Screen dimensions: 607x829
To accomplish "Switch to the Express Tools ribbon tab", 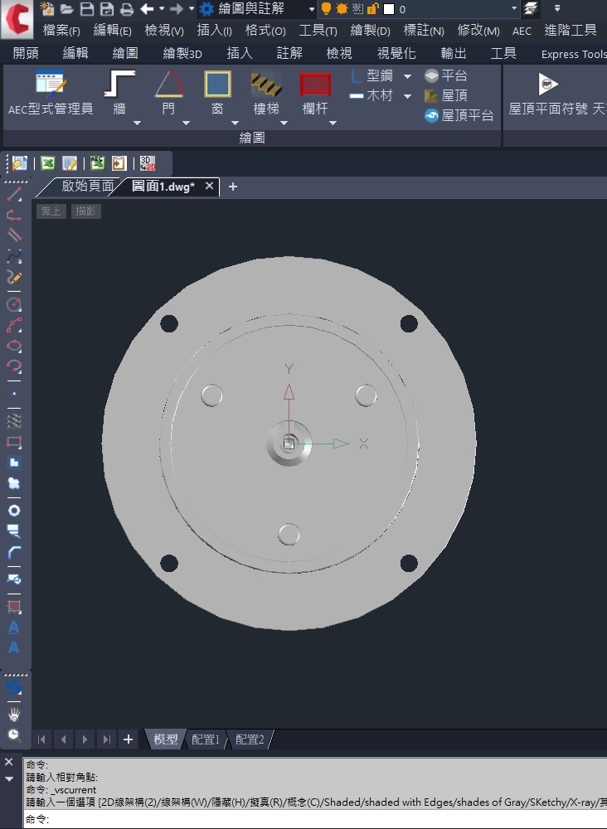I will 573,54.
